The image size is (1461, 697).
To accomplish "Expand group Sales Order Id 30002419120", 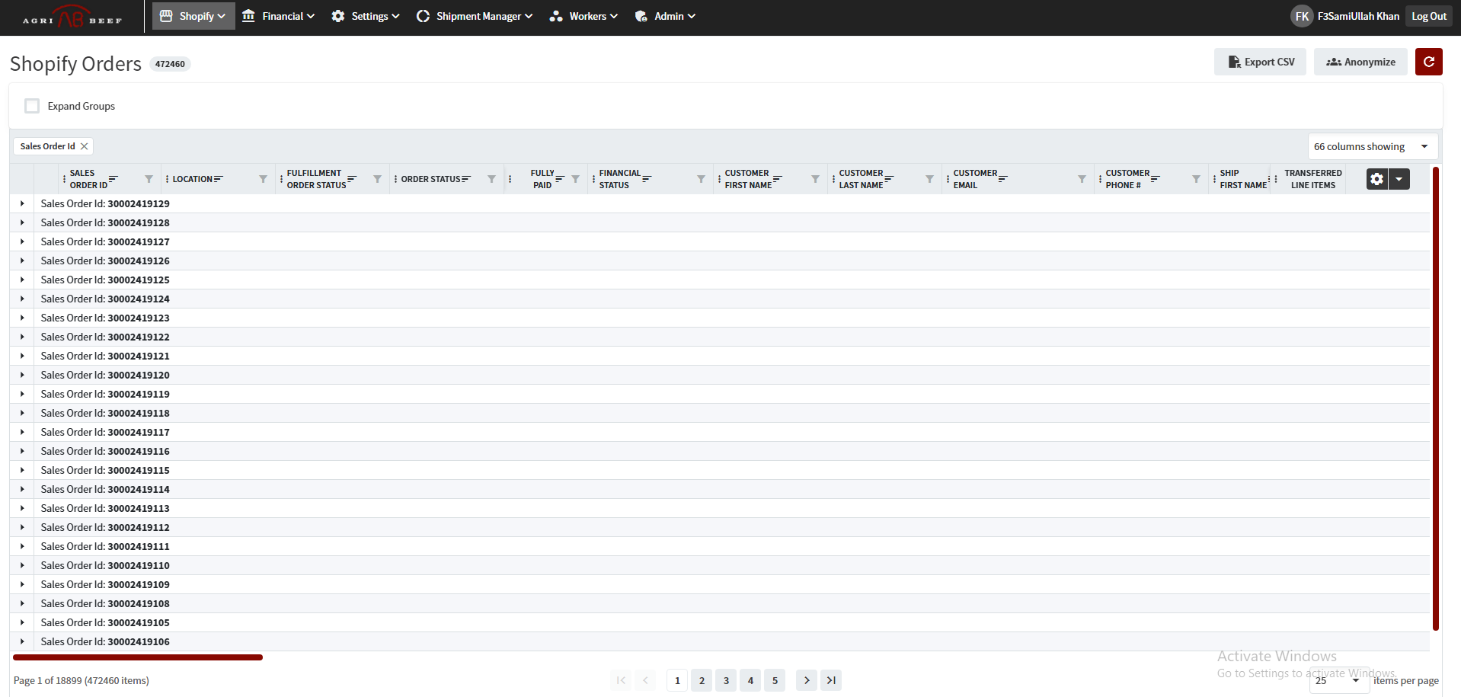I will (22, 375).
